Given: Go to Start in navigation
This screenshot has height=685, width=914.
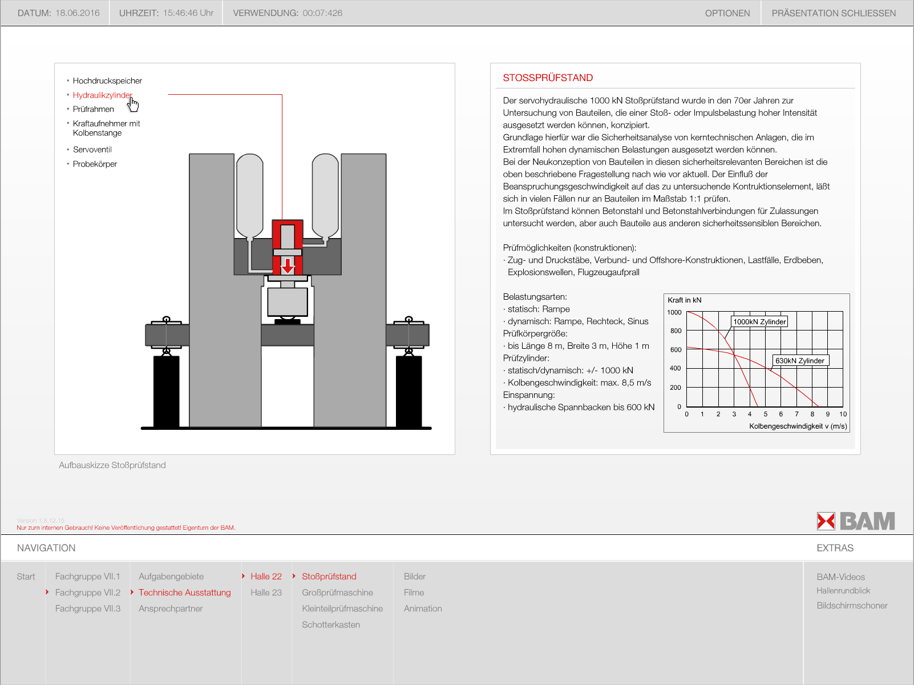Looking at the screenshot, I should tap(26, 577).
